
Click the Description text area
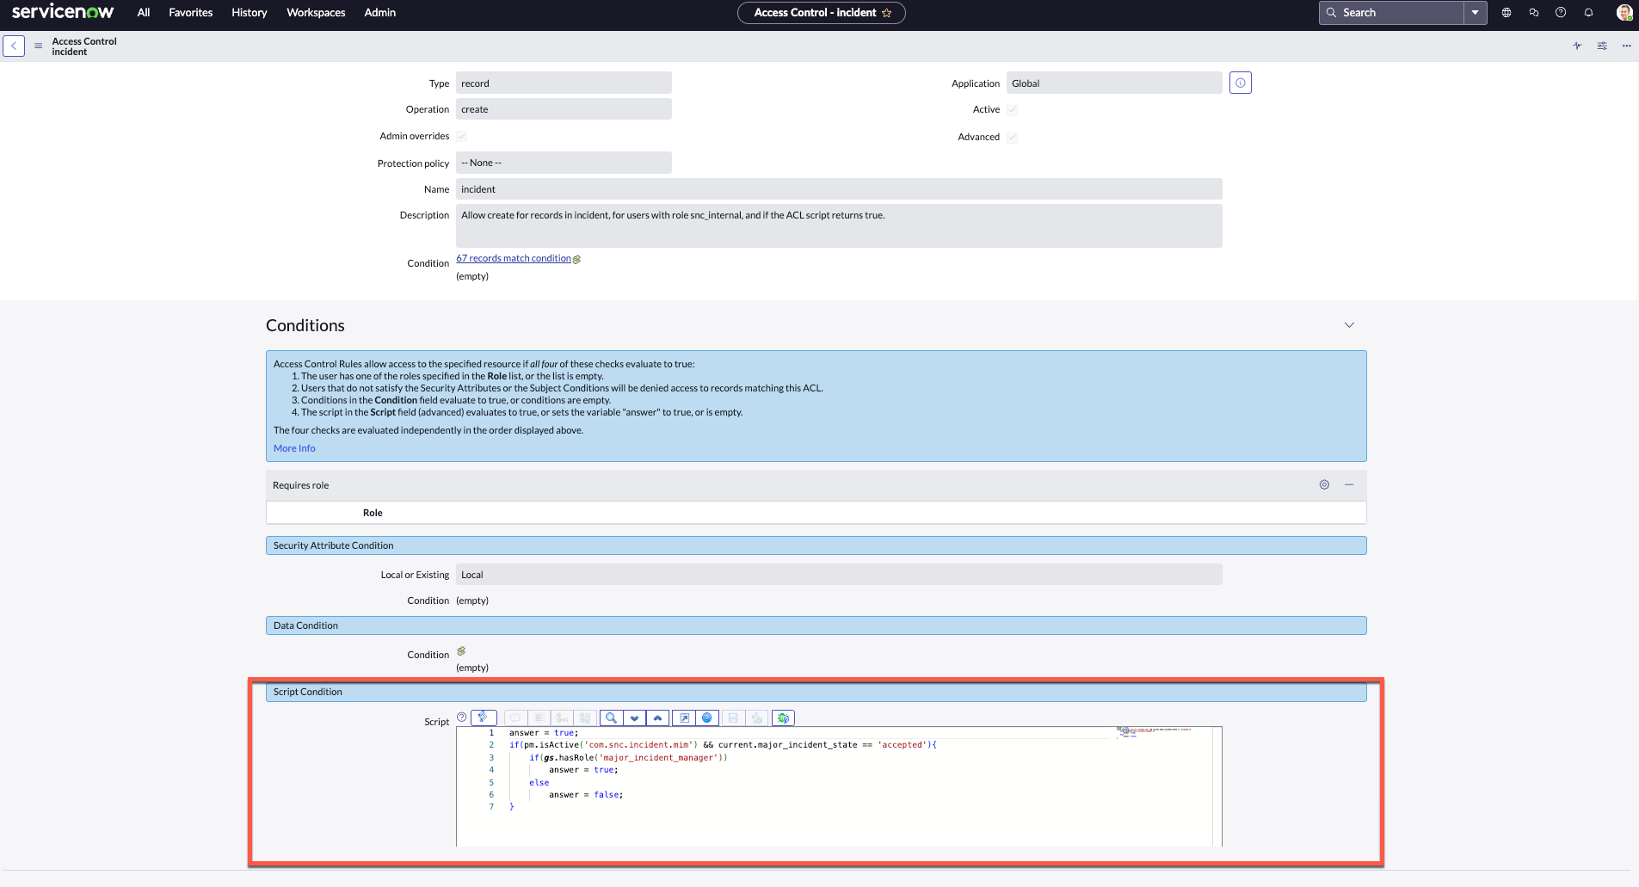pos(839,225)
